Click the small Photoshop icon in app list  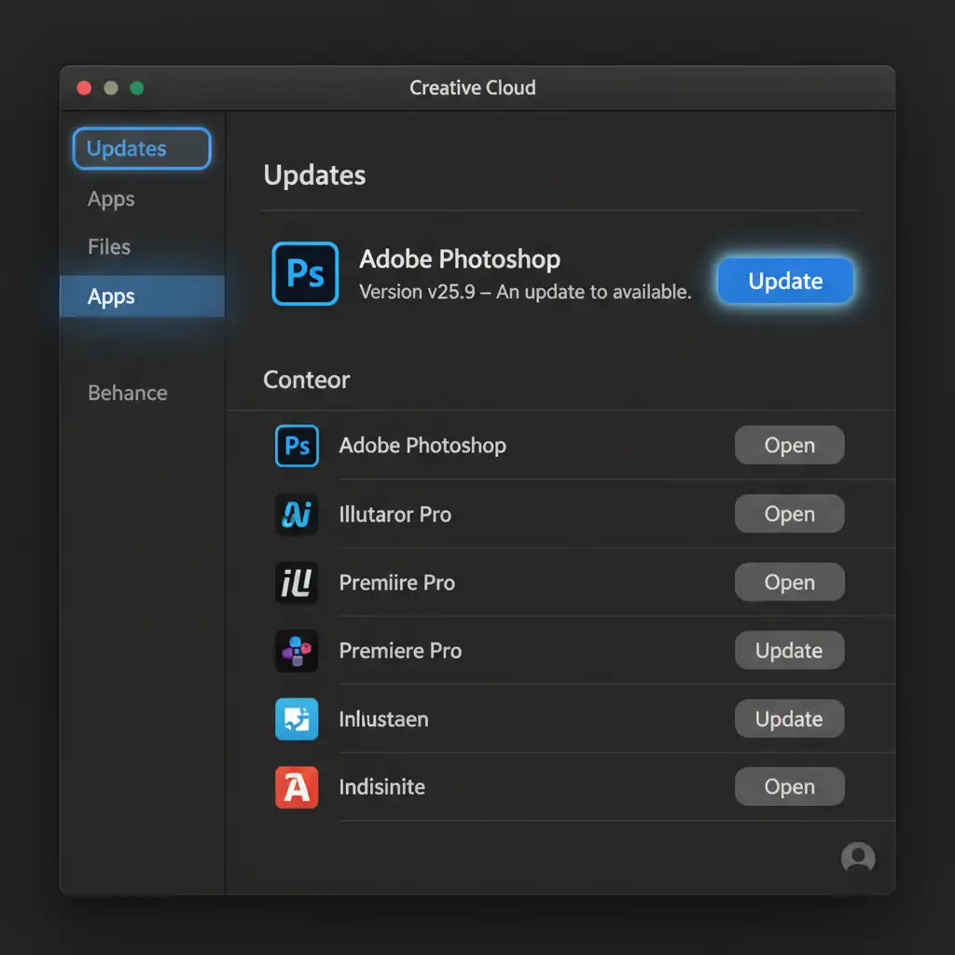pos(297,446)
